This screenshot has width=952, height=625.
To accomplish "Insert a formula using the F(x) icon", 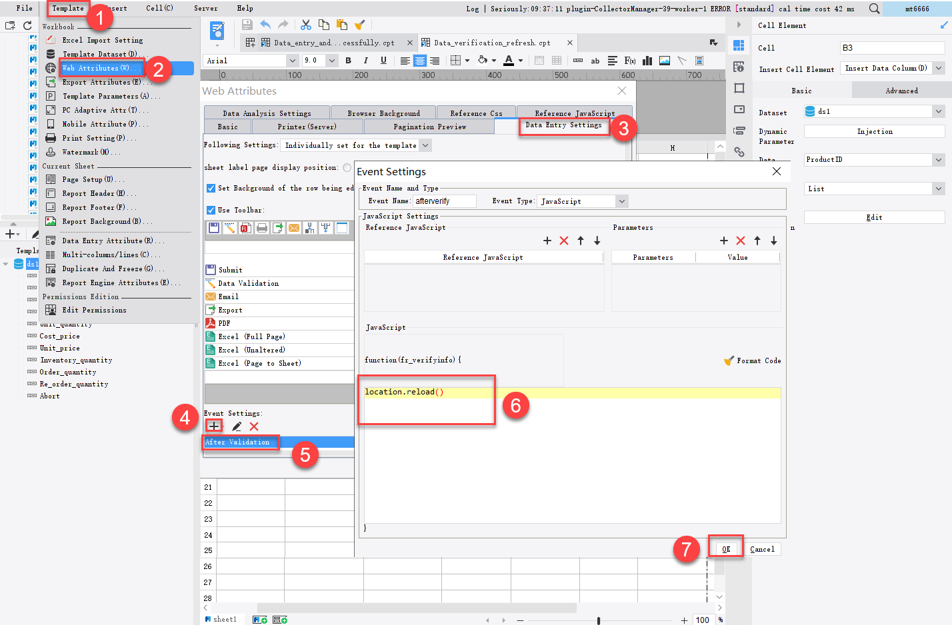I will [629, 61].
